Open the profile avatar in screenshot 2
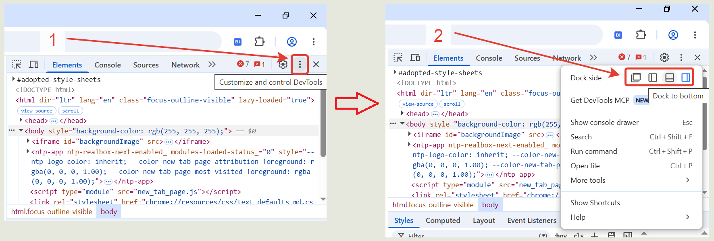The width and height of the screenshot is (714, 241). [x=673, y=35]
